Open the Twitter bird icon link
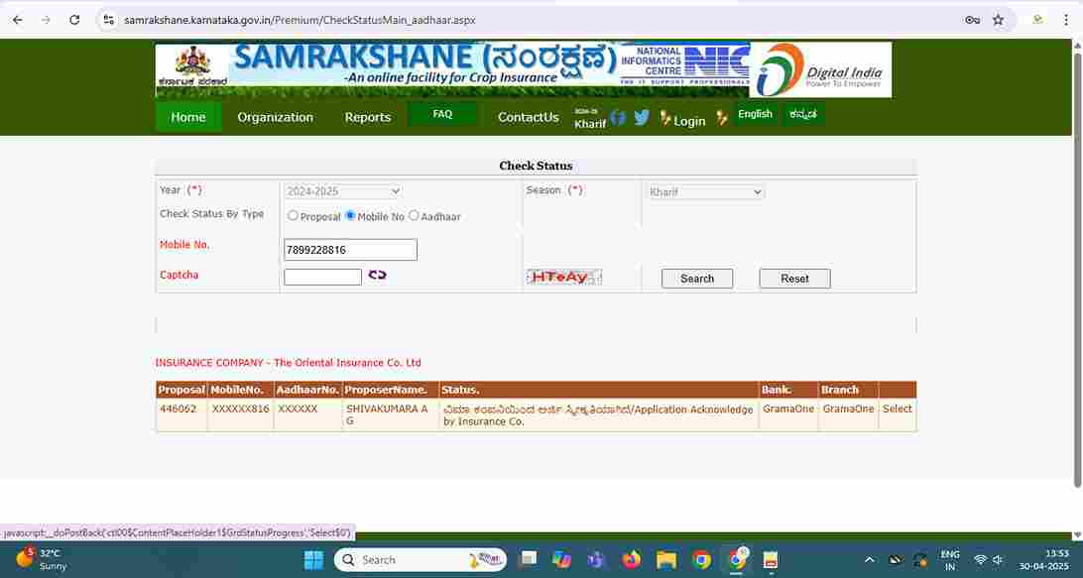 point(642,117)
